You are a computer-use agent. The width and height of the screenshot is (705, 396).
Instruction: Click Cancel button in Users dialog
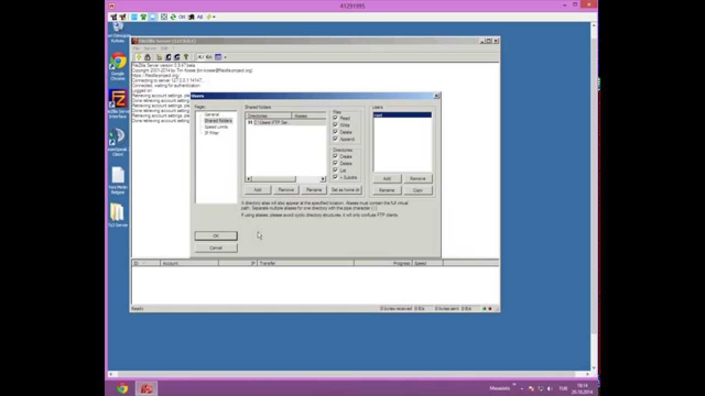click(216, 248)
